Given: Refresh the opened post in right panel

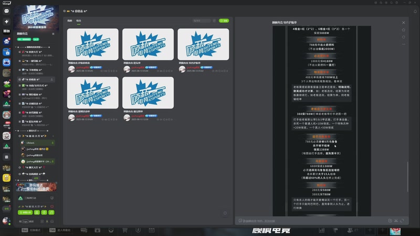Looking at the screenshot, I should (x=403, y=37).
